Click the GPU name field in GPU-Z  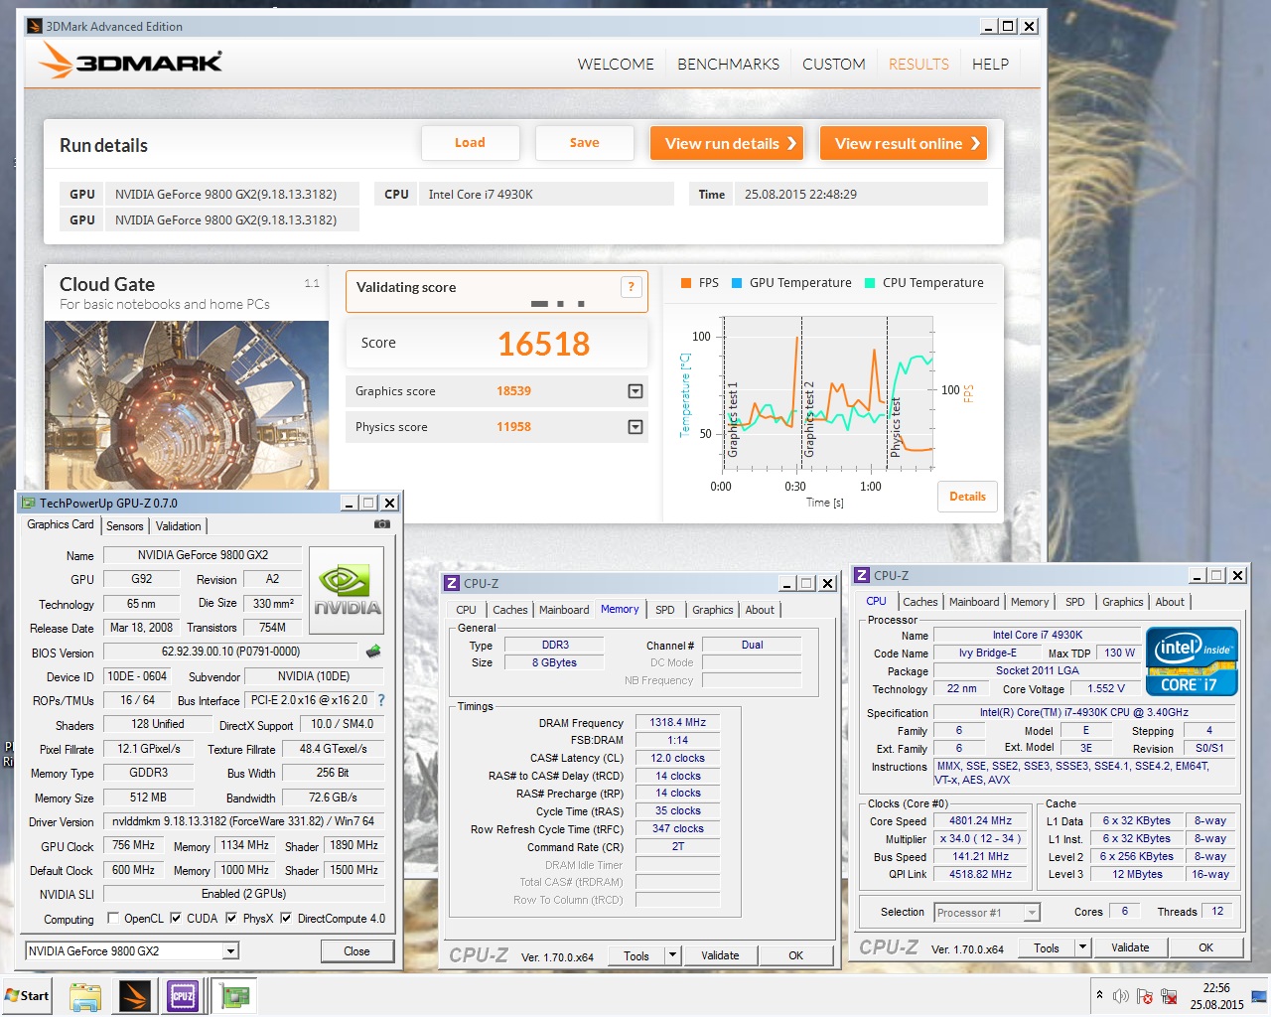pyautogui.click(x=203, y=555)
